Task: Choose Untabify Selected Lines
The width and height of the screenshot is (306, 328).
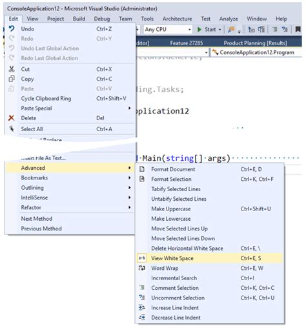Action: pyautogui.click(x=209, y=199)
